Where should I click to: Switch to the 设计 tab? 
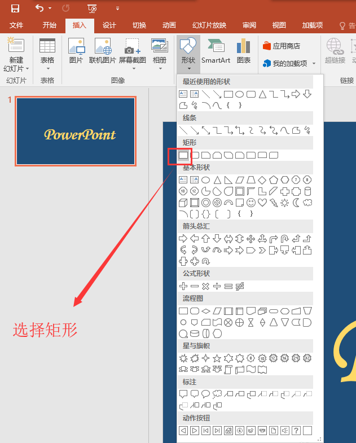109,25
